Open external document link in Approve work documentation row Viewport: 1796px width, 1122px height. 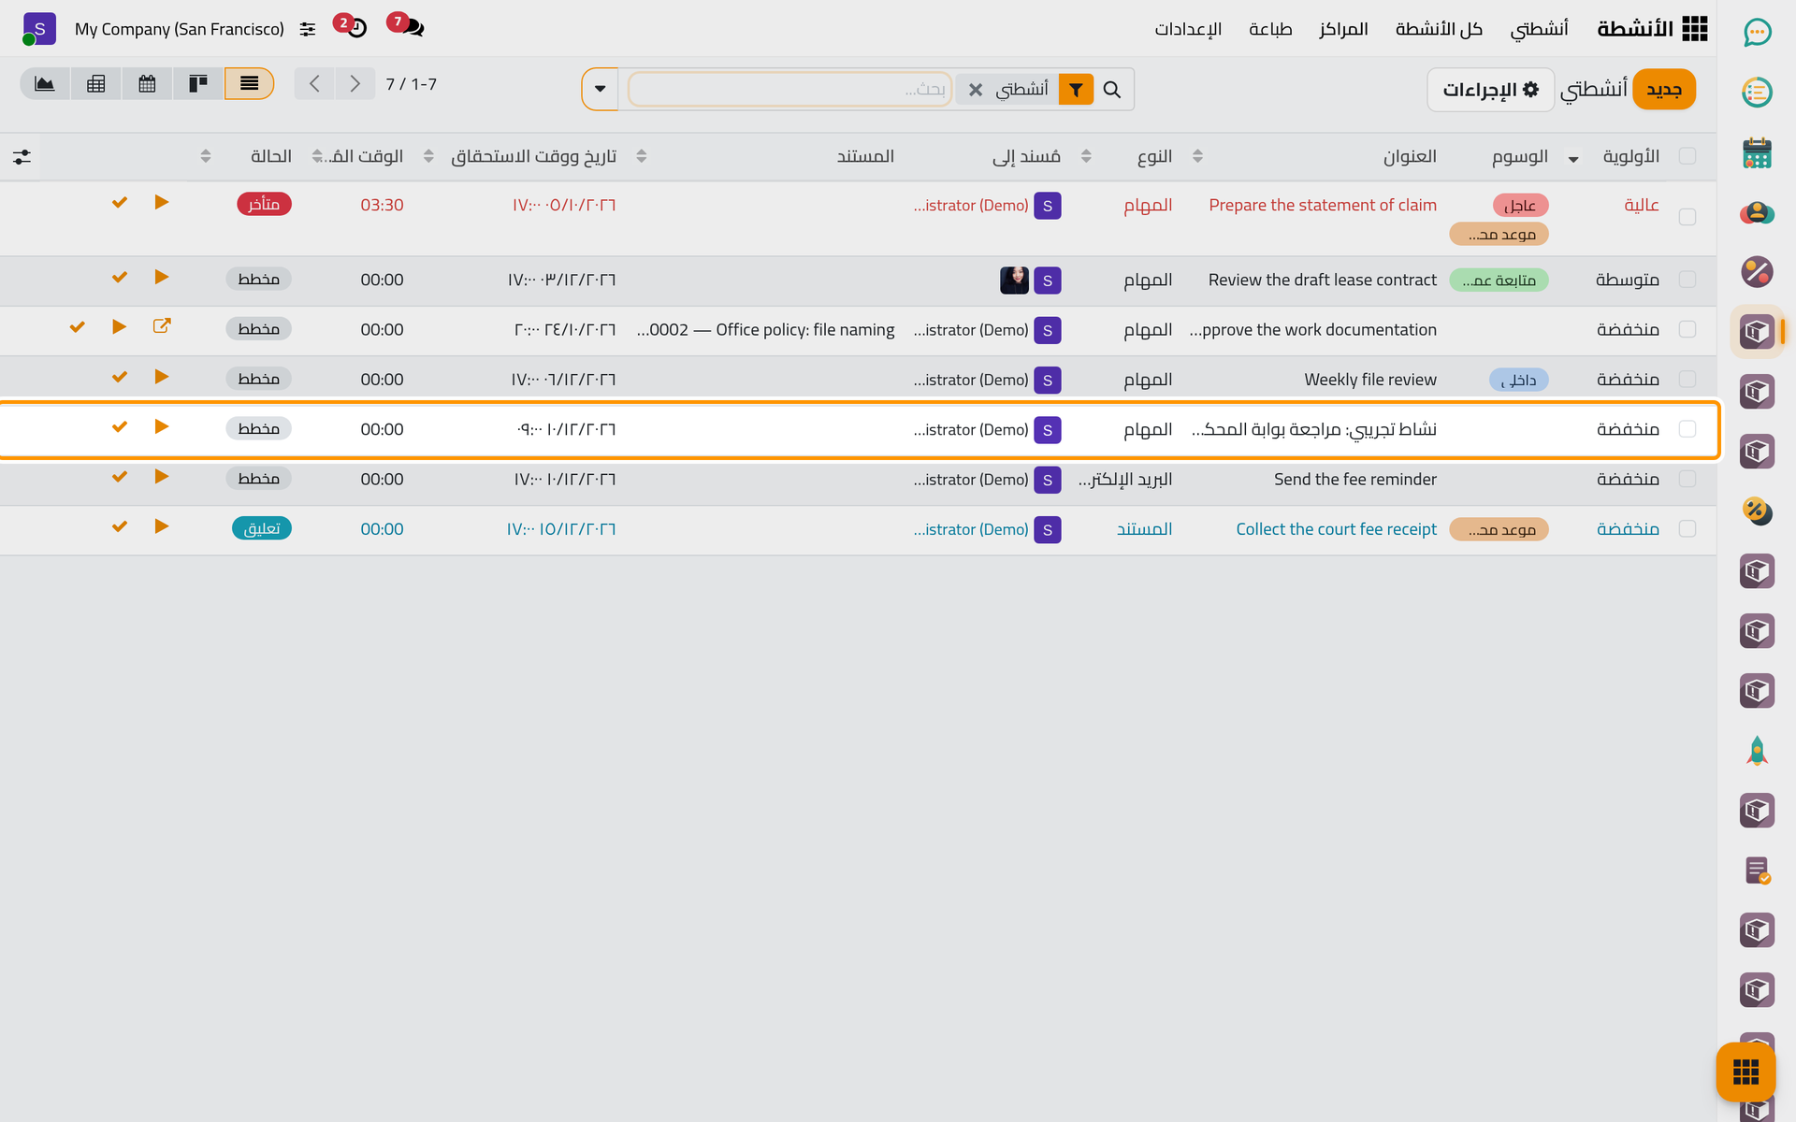coord(162,326)
